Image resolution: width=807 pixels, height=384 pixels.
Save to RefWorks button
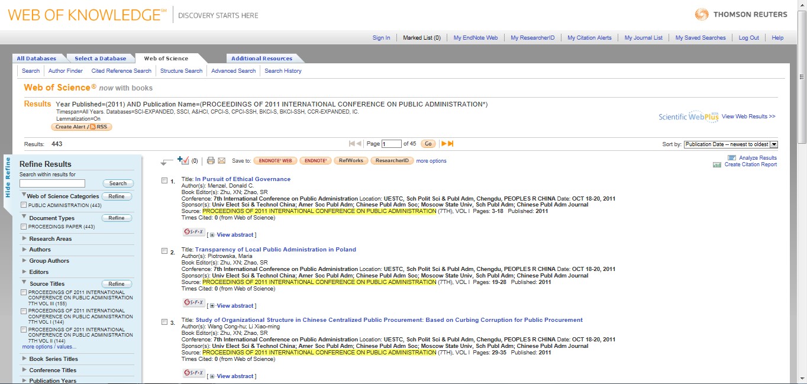click(350, 160)
